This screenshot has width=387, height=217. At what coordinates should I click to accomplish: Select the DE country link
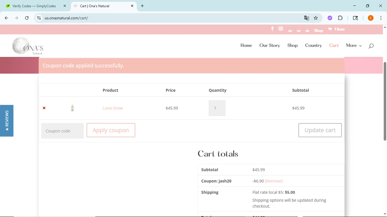coord(299,31)
